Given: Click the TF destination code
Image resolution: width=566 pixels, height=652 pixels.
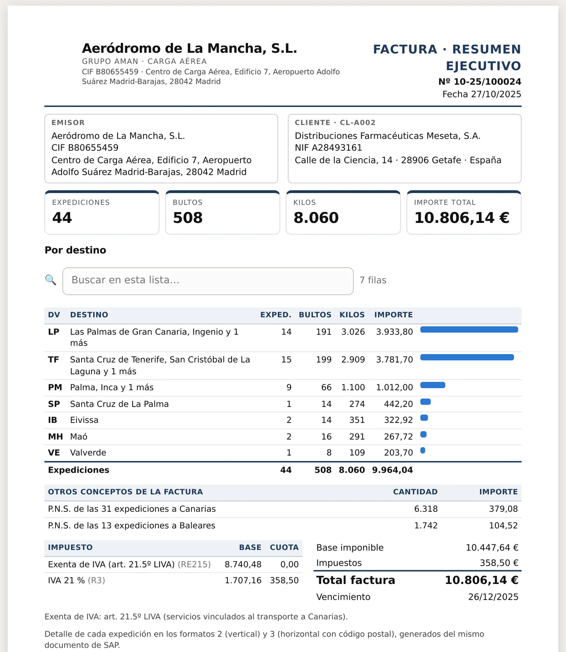Looking at the screenshot, I should tap(54, 360).
